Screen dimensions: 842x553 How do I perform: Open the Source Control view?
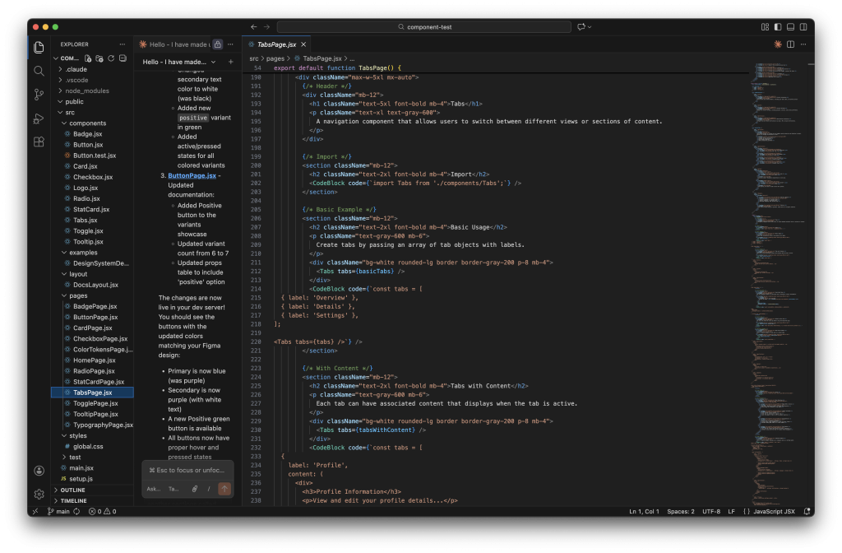[x=39, y=95]
